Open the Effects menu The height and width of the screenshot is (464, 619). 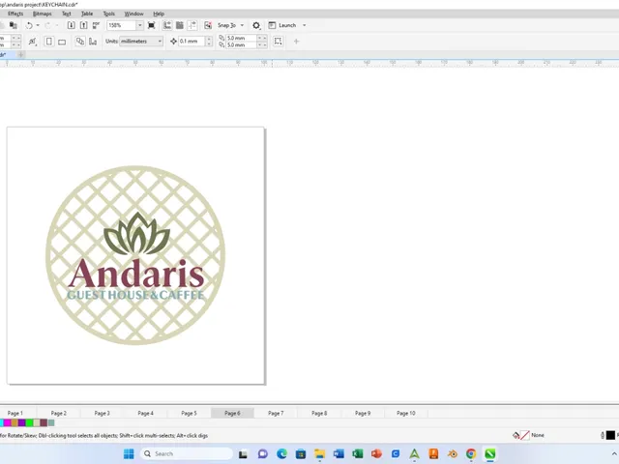point(15,14)
